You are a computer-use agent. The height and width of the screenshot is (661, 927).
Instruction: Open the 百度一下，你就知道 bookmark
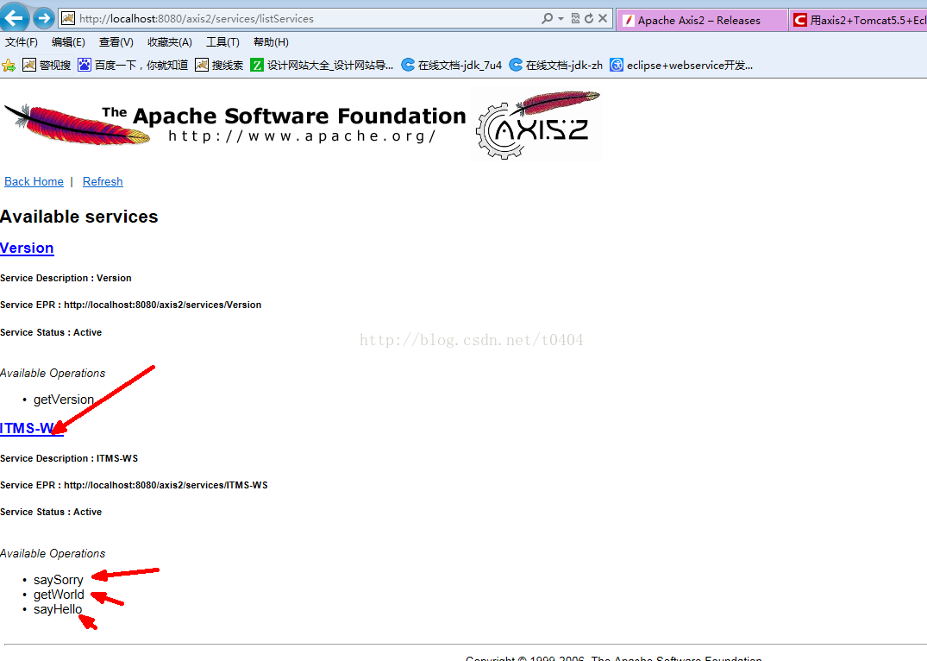point(133,65)
